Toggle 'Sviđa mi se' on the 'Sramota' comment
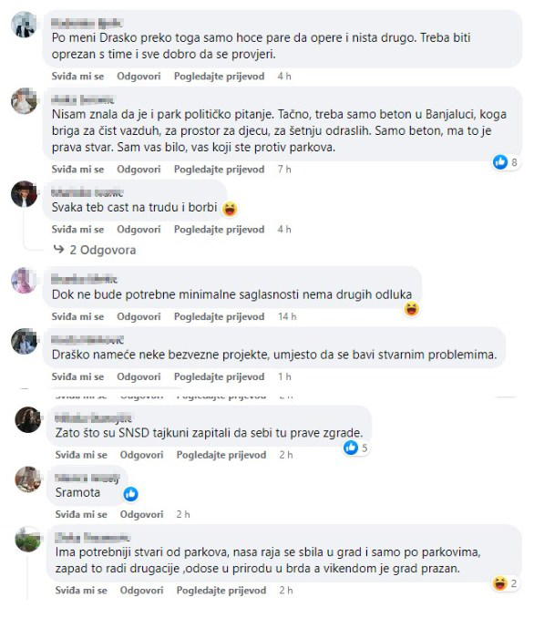 pyautogui.click(x=81, y=514)
